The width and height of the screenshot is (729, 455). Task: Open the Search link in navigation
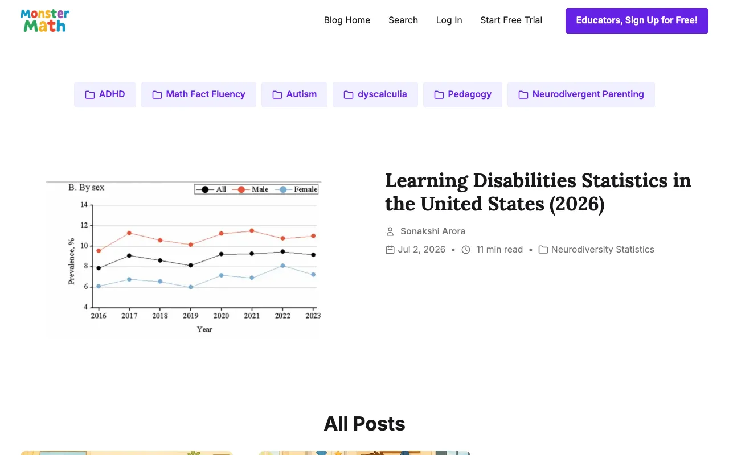pos(403,20)
